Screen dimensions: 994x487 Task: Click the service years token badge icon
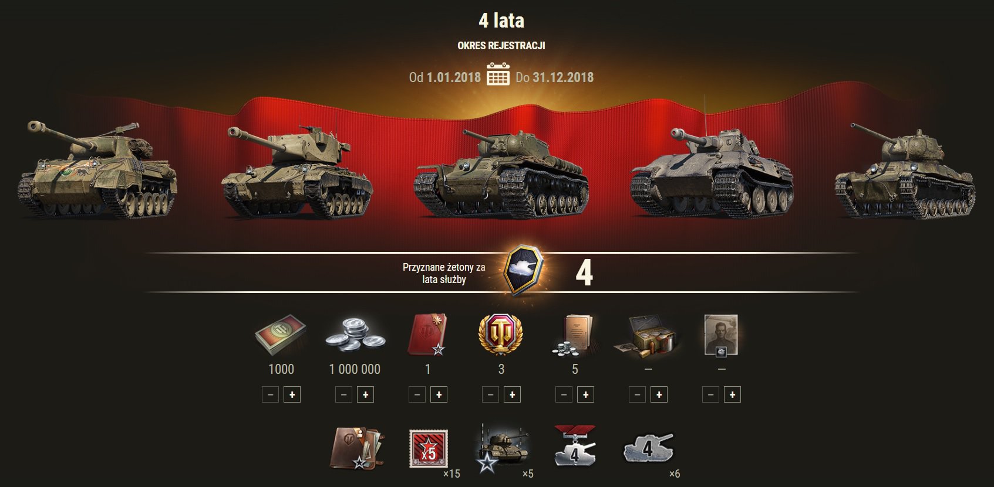523,270
